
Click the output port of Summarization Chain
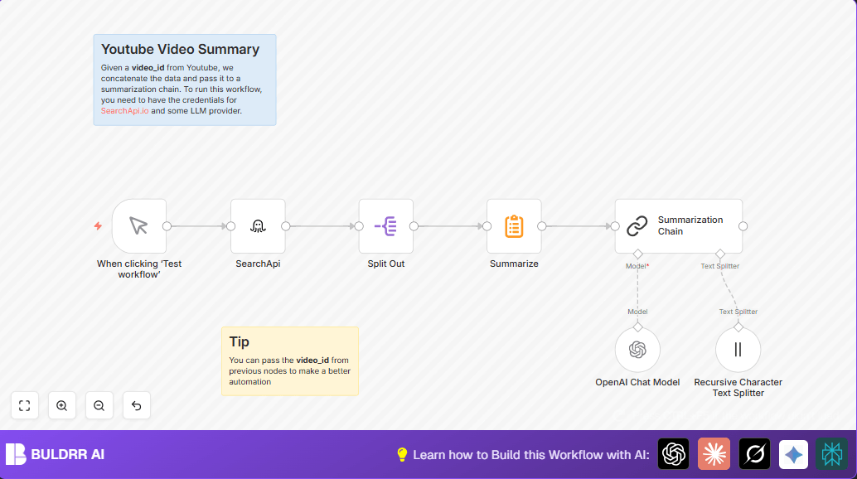pyautogui.click(x=743, y=226)
